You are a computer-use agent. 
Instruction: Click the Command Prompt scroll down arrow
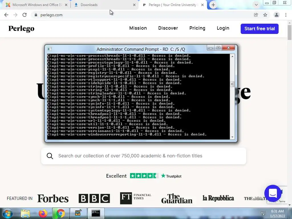coord(232,137)
